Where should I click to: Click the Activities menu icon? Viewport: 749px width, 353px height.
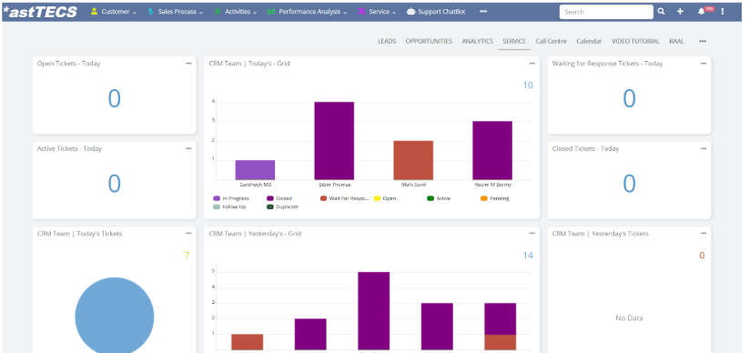[218, 12]
